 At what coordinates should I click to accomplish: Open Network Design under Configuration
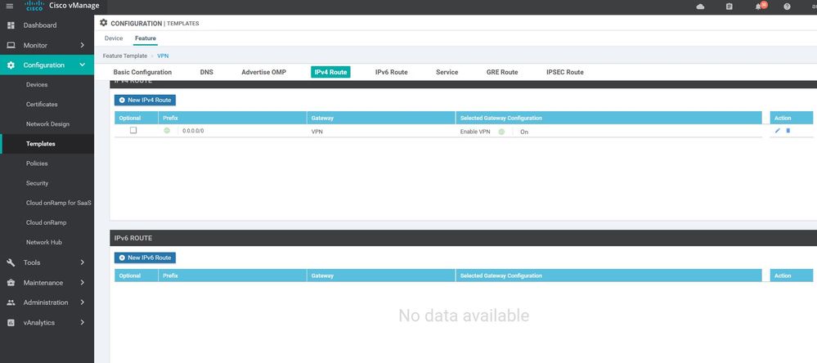point(47,124)
